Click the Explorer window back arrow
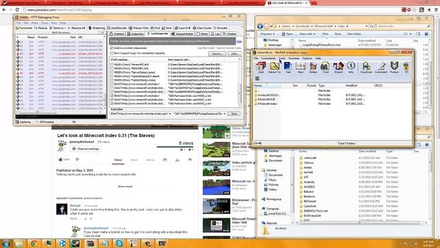The height and width of the screenshot is (248, 440). click(x=260, y=26)
